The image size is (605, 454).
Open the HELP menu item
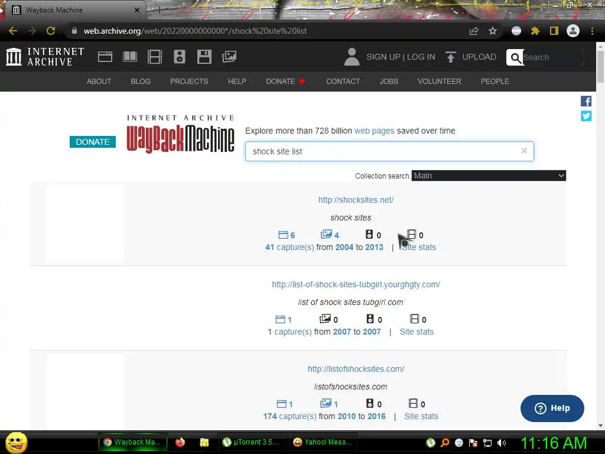[x=237, y=82]
